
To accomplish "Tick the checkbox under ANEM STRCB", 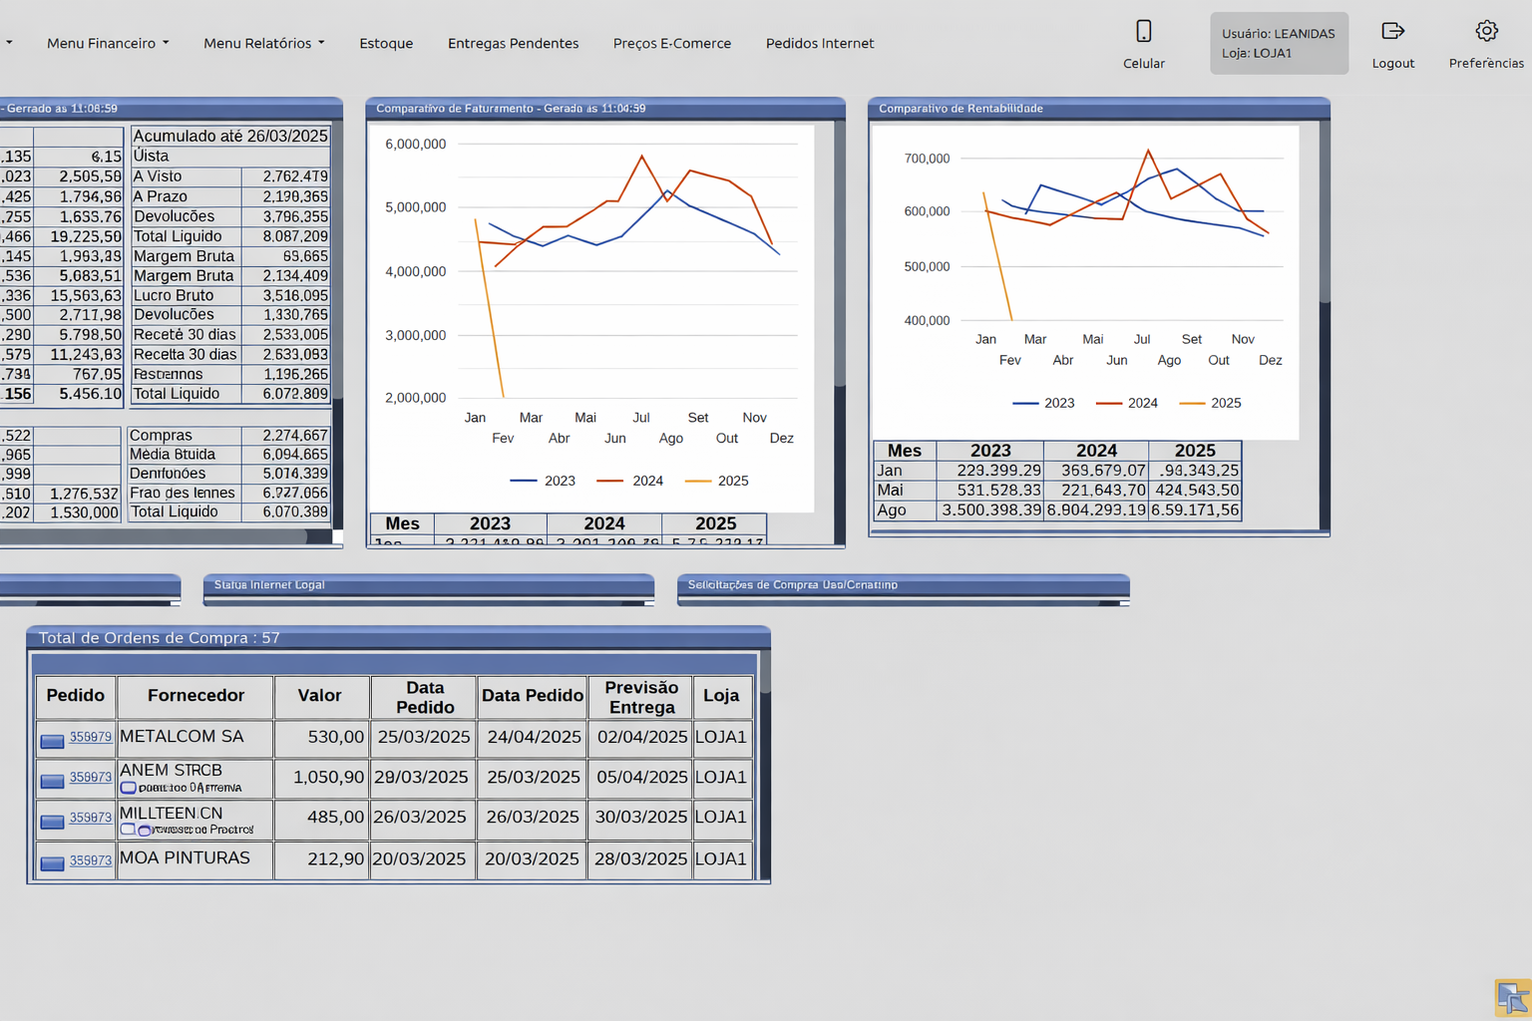I will coord(128,788).
